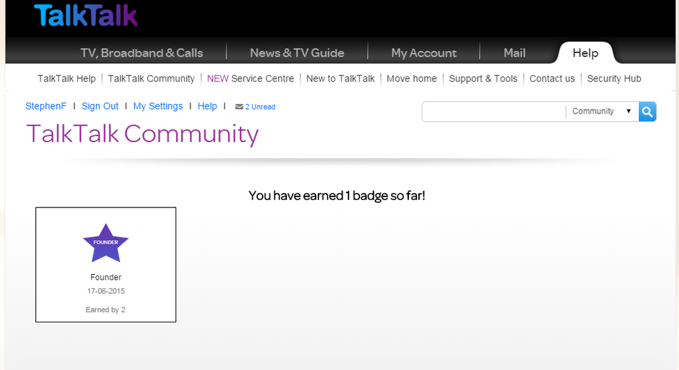Viewport: 679px width, 370px height.
Task: Expand the Community search scope dropdown
Action: coord(602,112)
